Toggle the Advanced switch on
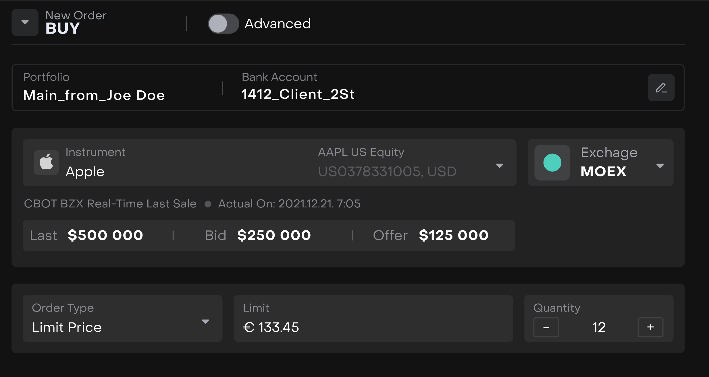Screen dimensions: 709x377 (223, 24)
